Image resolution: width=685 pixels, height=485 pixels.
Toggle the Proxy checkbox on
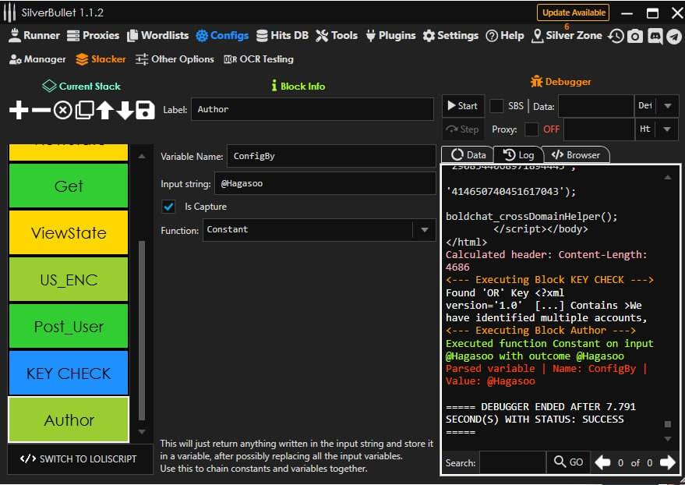coord(531,129)
